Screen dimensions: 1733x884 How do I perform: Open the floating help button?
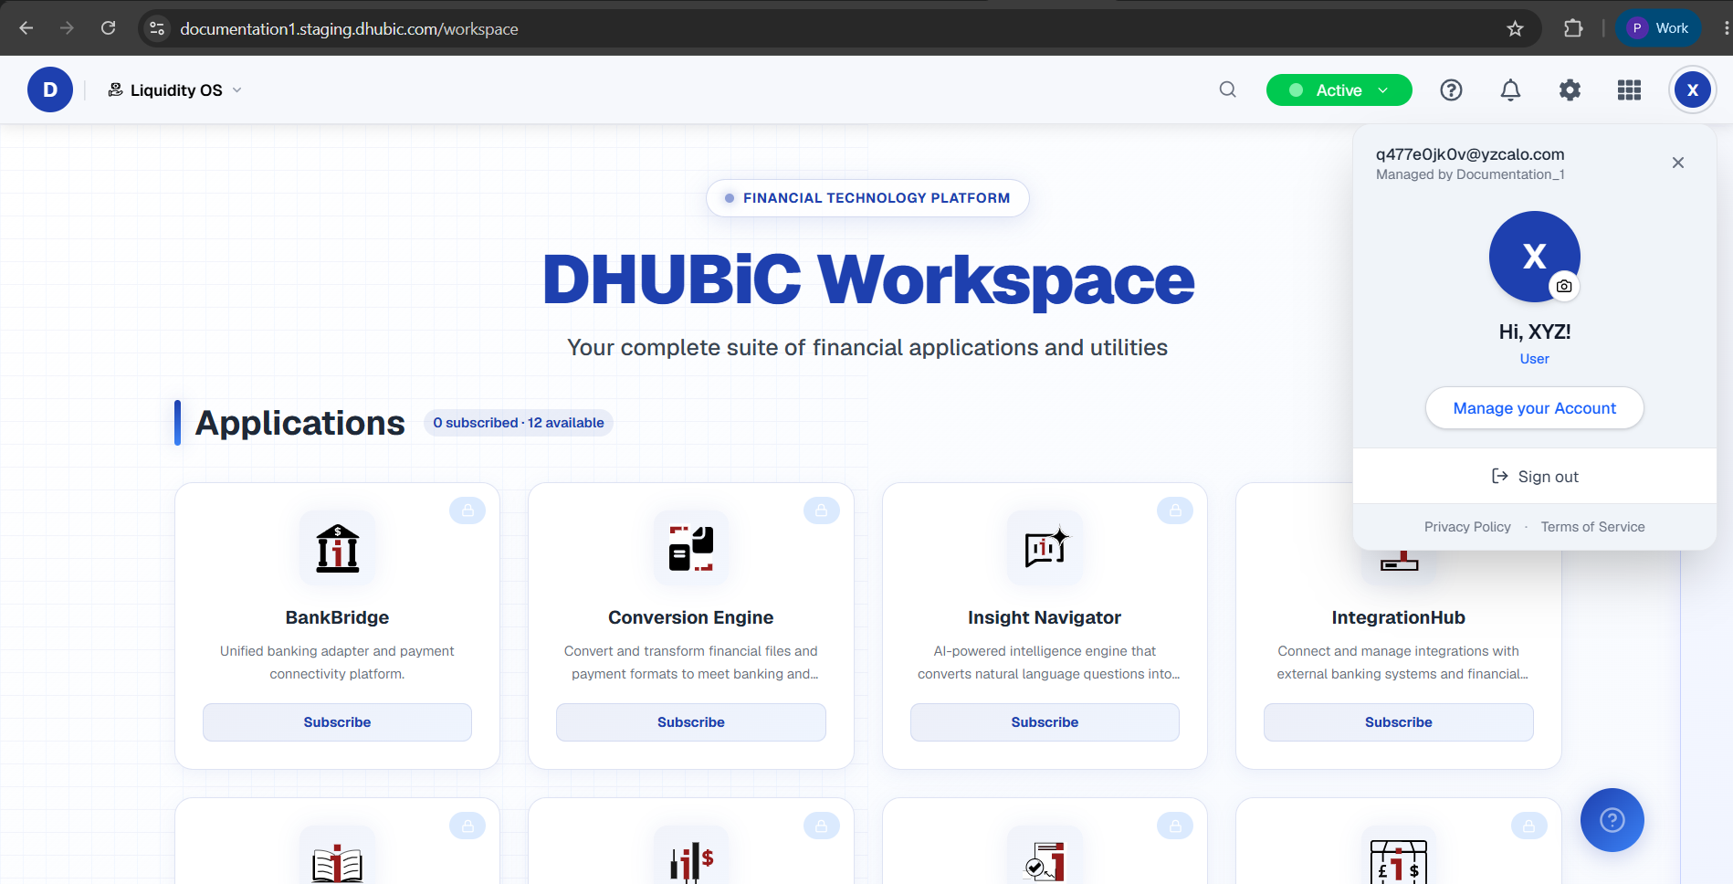(1612, 820)
